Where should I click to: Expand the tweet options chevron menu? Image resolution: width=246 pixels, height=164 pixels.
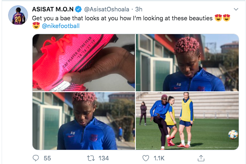[x=236, y=9]
